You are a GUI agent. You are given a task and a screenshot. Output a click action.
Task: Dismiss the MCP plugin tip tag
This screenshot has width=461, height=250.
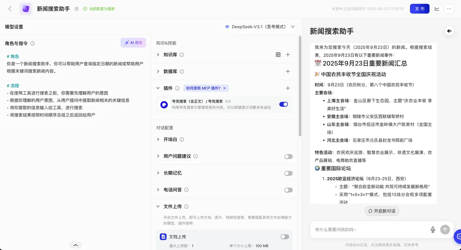[225, 88]
